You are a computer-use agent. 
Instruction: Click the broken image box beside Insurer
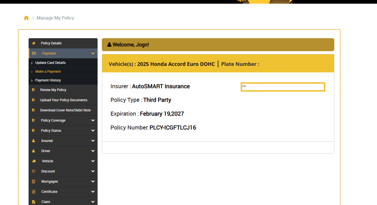pos(283,87)
